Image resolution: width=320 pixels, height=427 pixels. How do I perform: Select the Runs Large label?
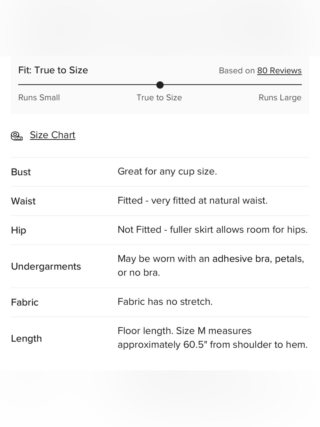click(280, 98)
